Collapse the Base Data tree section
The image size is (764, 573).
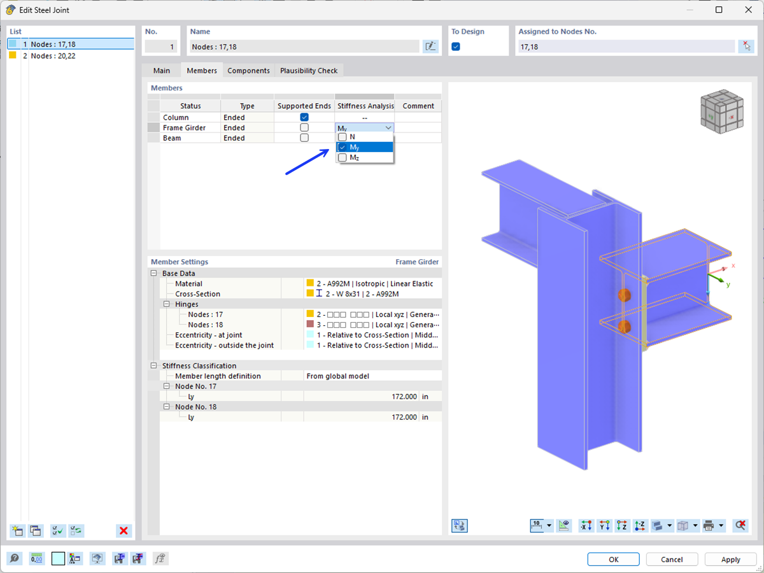[154, 272]
